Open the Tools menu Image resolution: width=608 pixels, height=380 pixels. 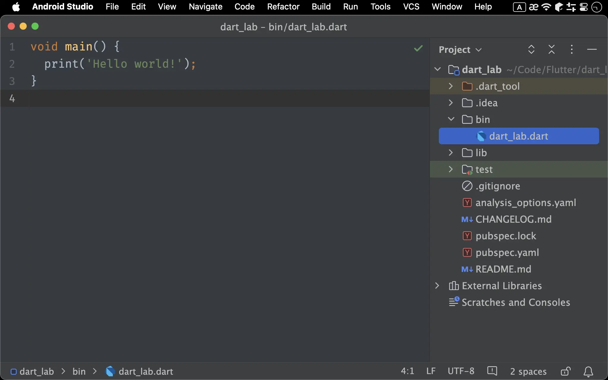point(380,7)
